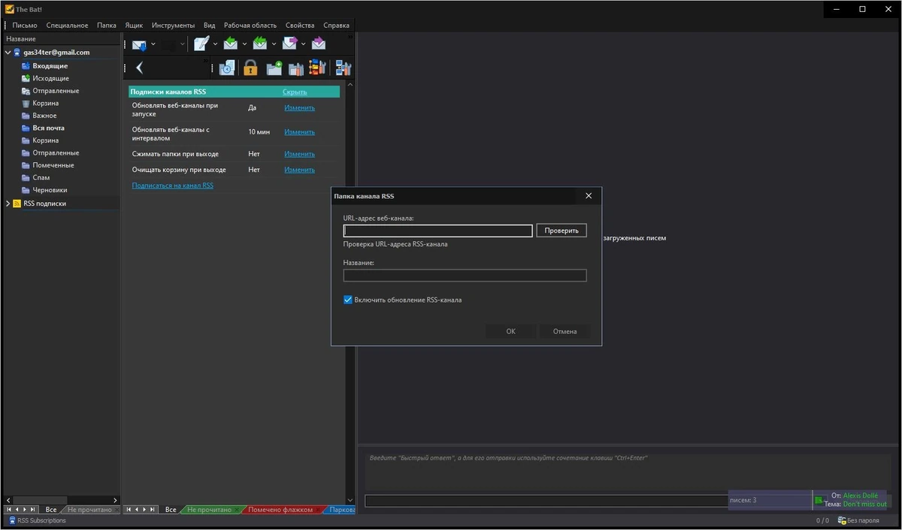
Task: Open folder properties icon with screwdriver
Action: 296,68
